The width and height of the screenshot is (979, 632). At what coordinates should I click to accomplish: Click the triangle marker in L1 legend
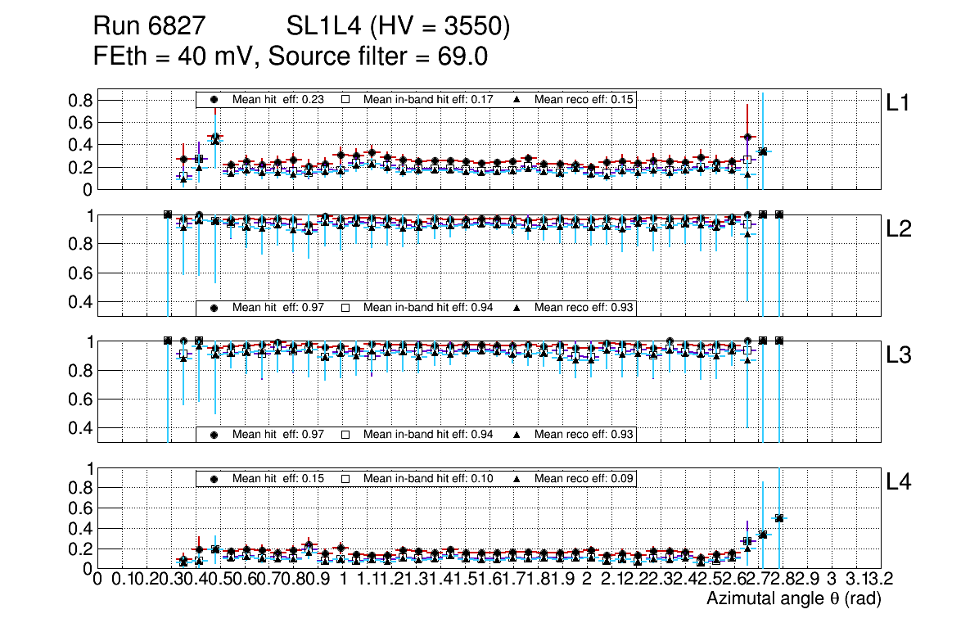517,99
